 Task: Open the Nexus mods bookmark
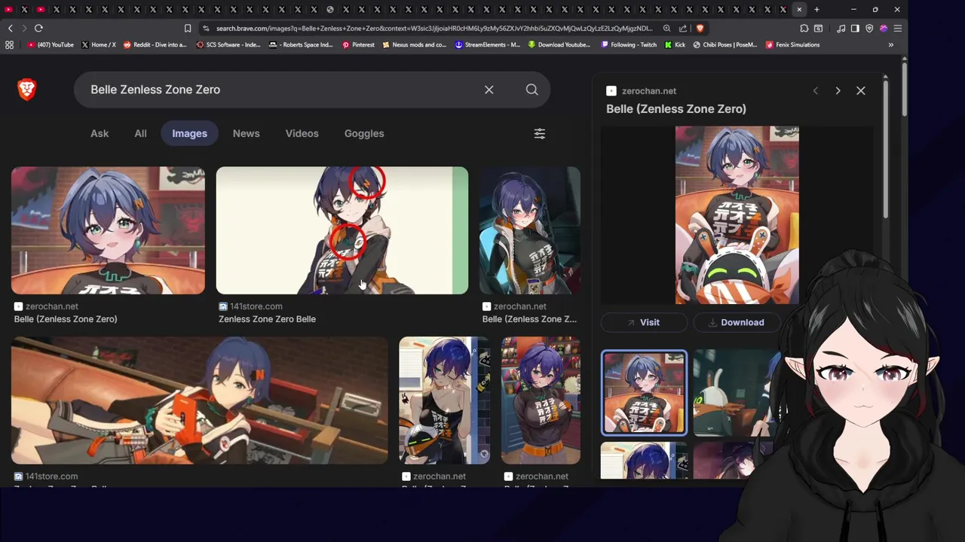(x=414, y=44)
